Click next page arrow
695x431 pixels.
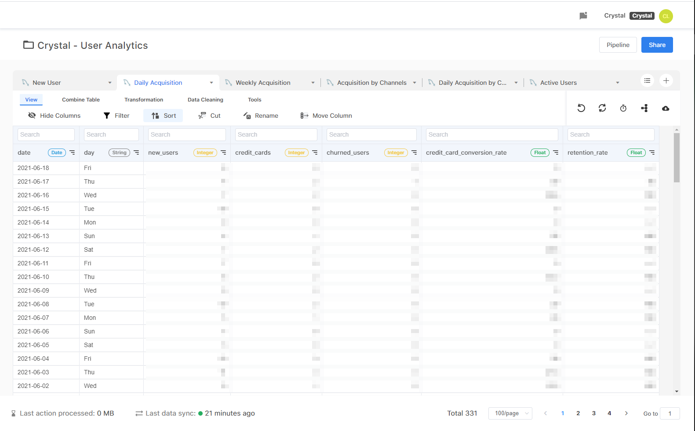(x=626, y=413)
